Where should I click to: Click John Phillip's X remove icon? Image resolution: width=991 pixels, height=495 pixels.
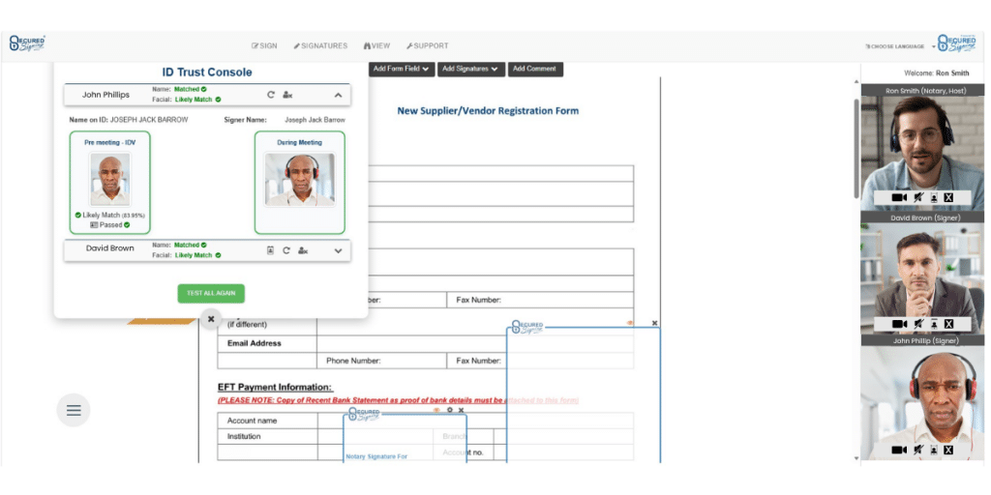pyautogui.click(x=948, y=451)
